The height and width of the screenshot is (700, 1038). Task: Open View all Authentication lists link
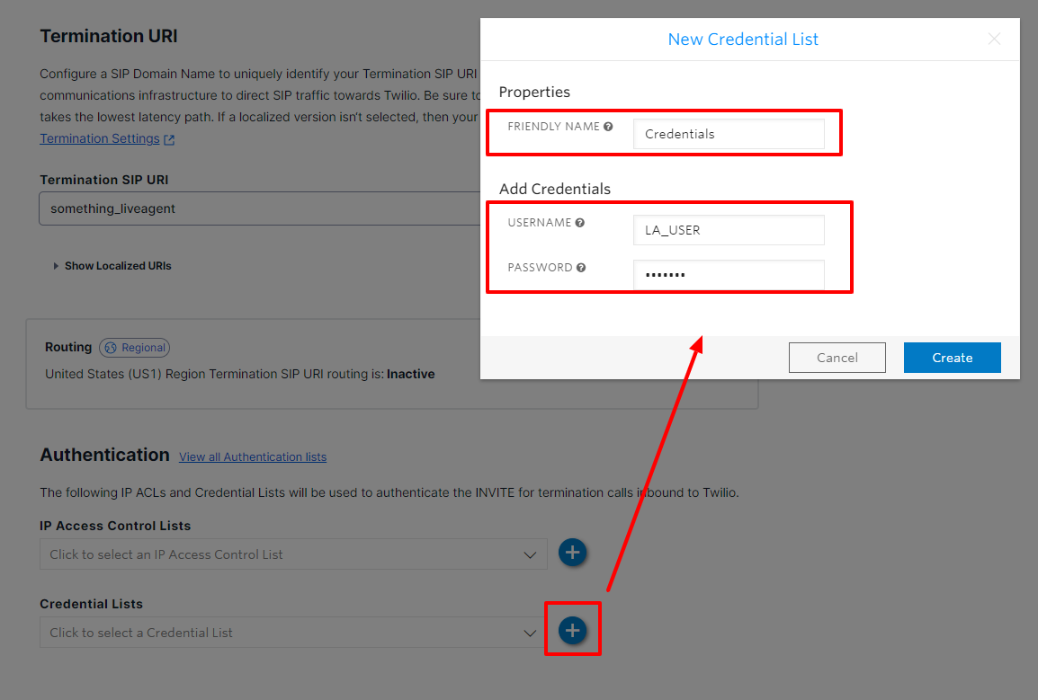[x=253, y=457]
